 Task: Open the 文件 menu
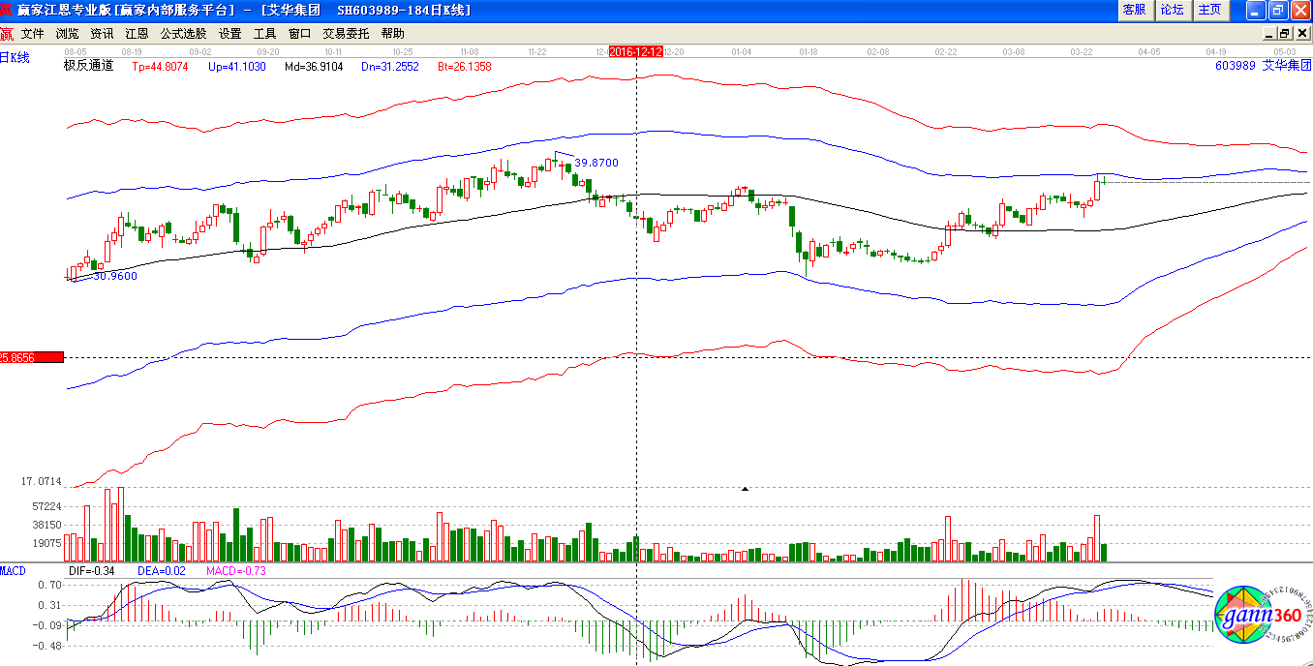[32, 33]
